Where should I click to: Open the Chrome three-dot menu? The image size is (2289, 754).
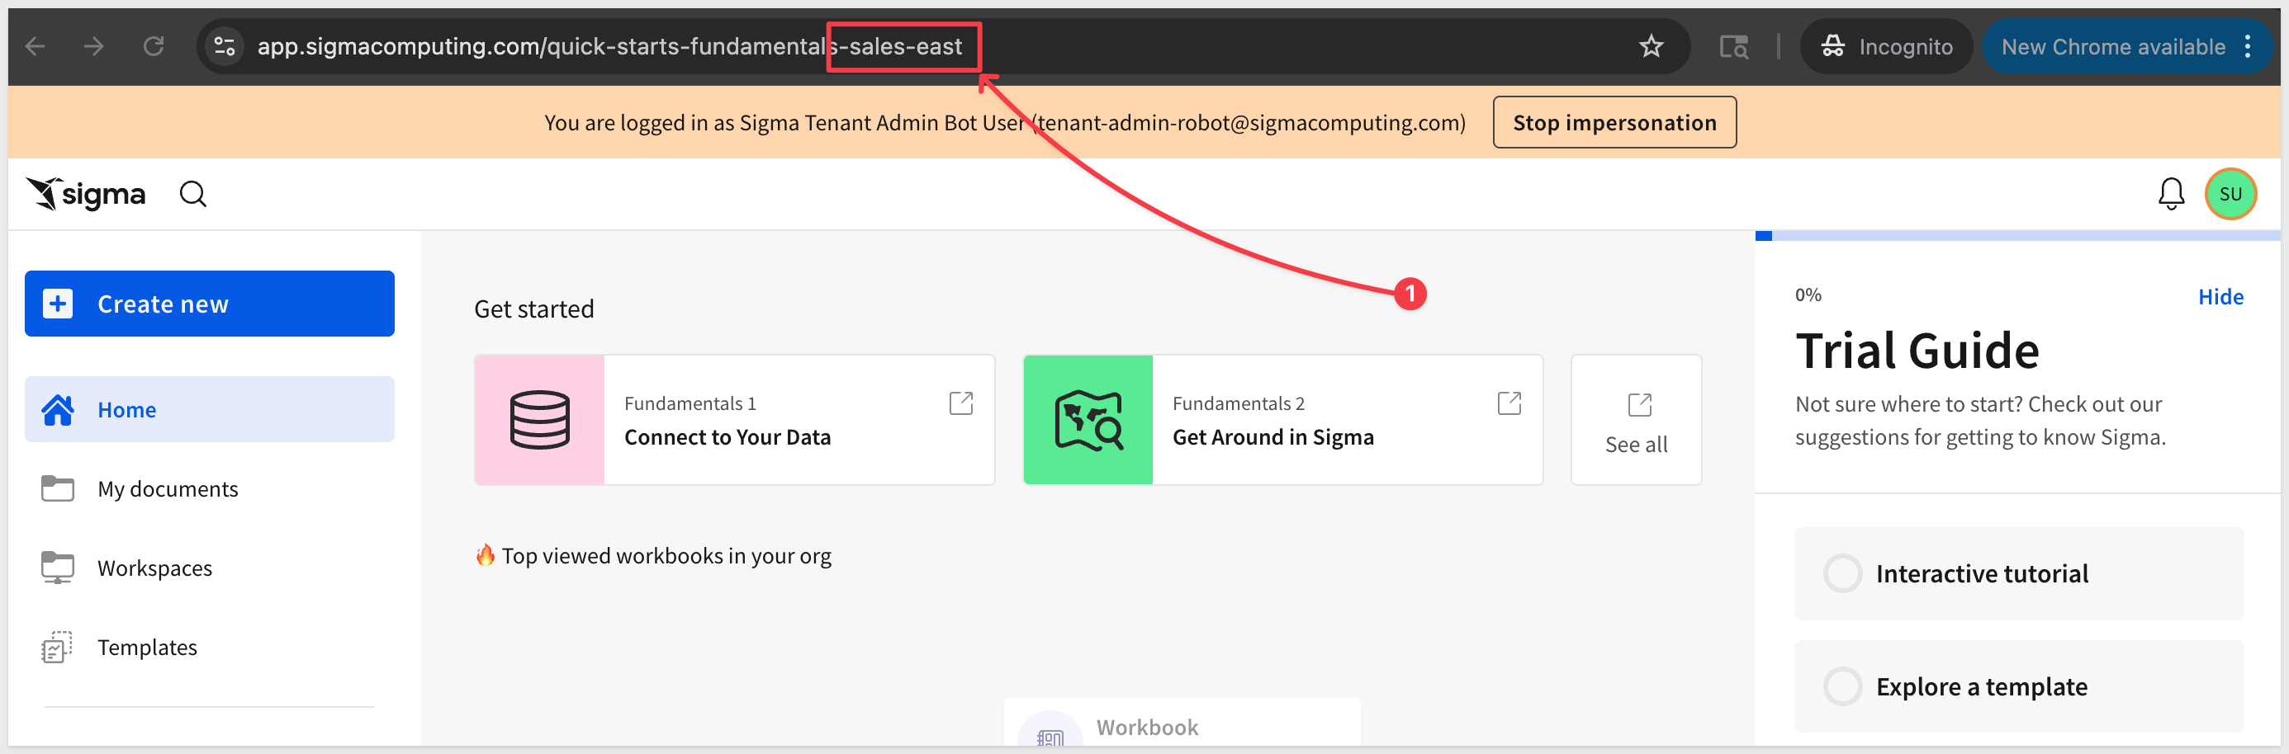(2248, 46)
